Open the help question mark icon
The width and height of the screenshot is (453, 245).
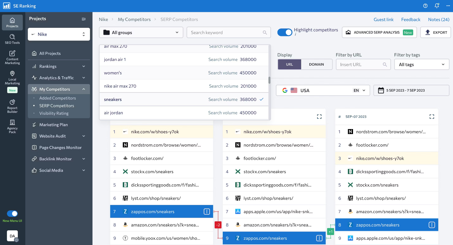coord(425,6)
